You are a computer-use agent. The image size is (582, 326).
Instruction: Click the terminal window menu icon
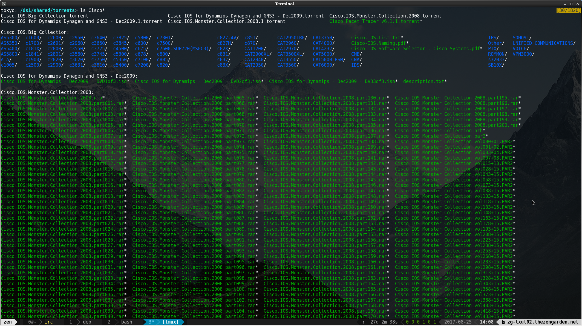coord(4,4)
